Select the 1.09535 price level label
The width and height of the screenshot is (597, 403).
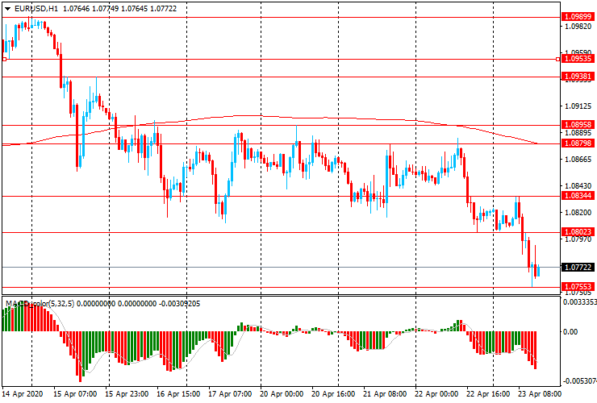tap(578, 59)
